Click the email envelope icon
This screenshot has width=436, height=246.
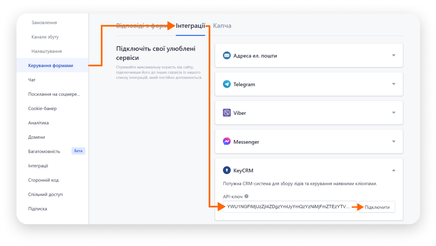click(227, 56)
